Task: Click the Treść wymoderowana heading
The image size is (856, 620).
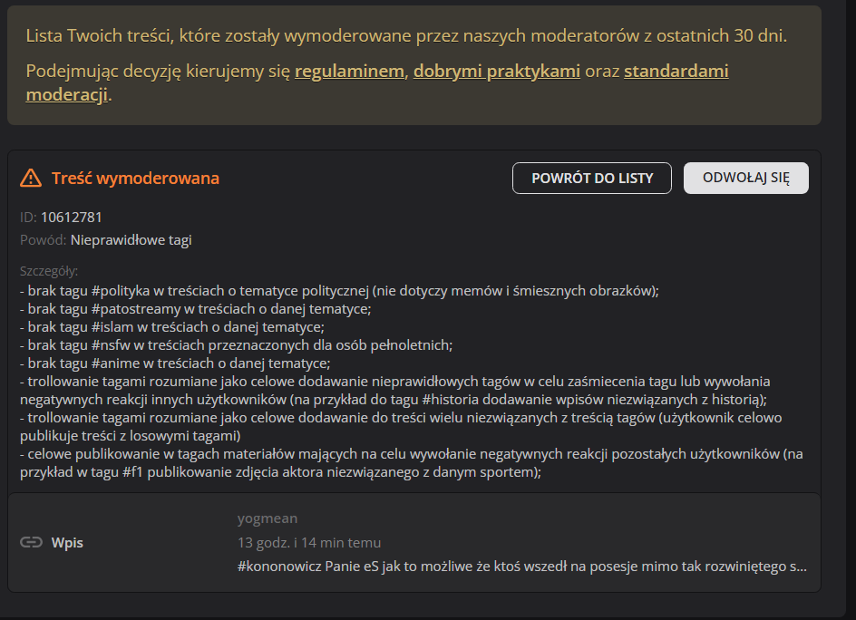Action: (135, 178)
